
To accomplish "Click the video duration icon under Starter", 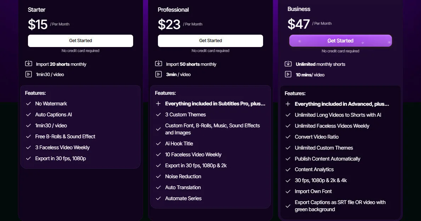I will (29, 74).
